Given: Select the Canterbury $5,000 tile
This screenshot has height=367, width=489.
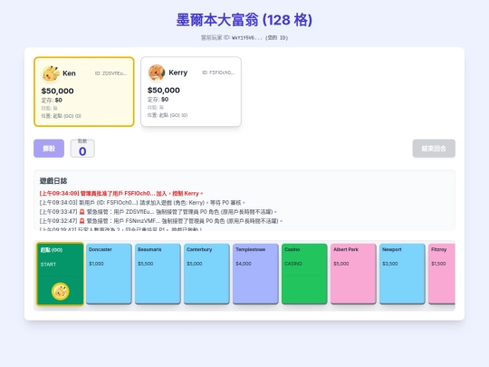Looking at the screenshot, I should tap(206, 274).
